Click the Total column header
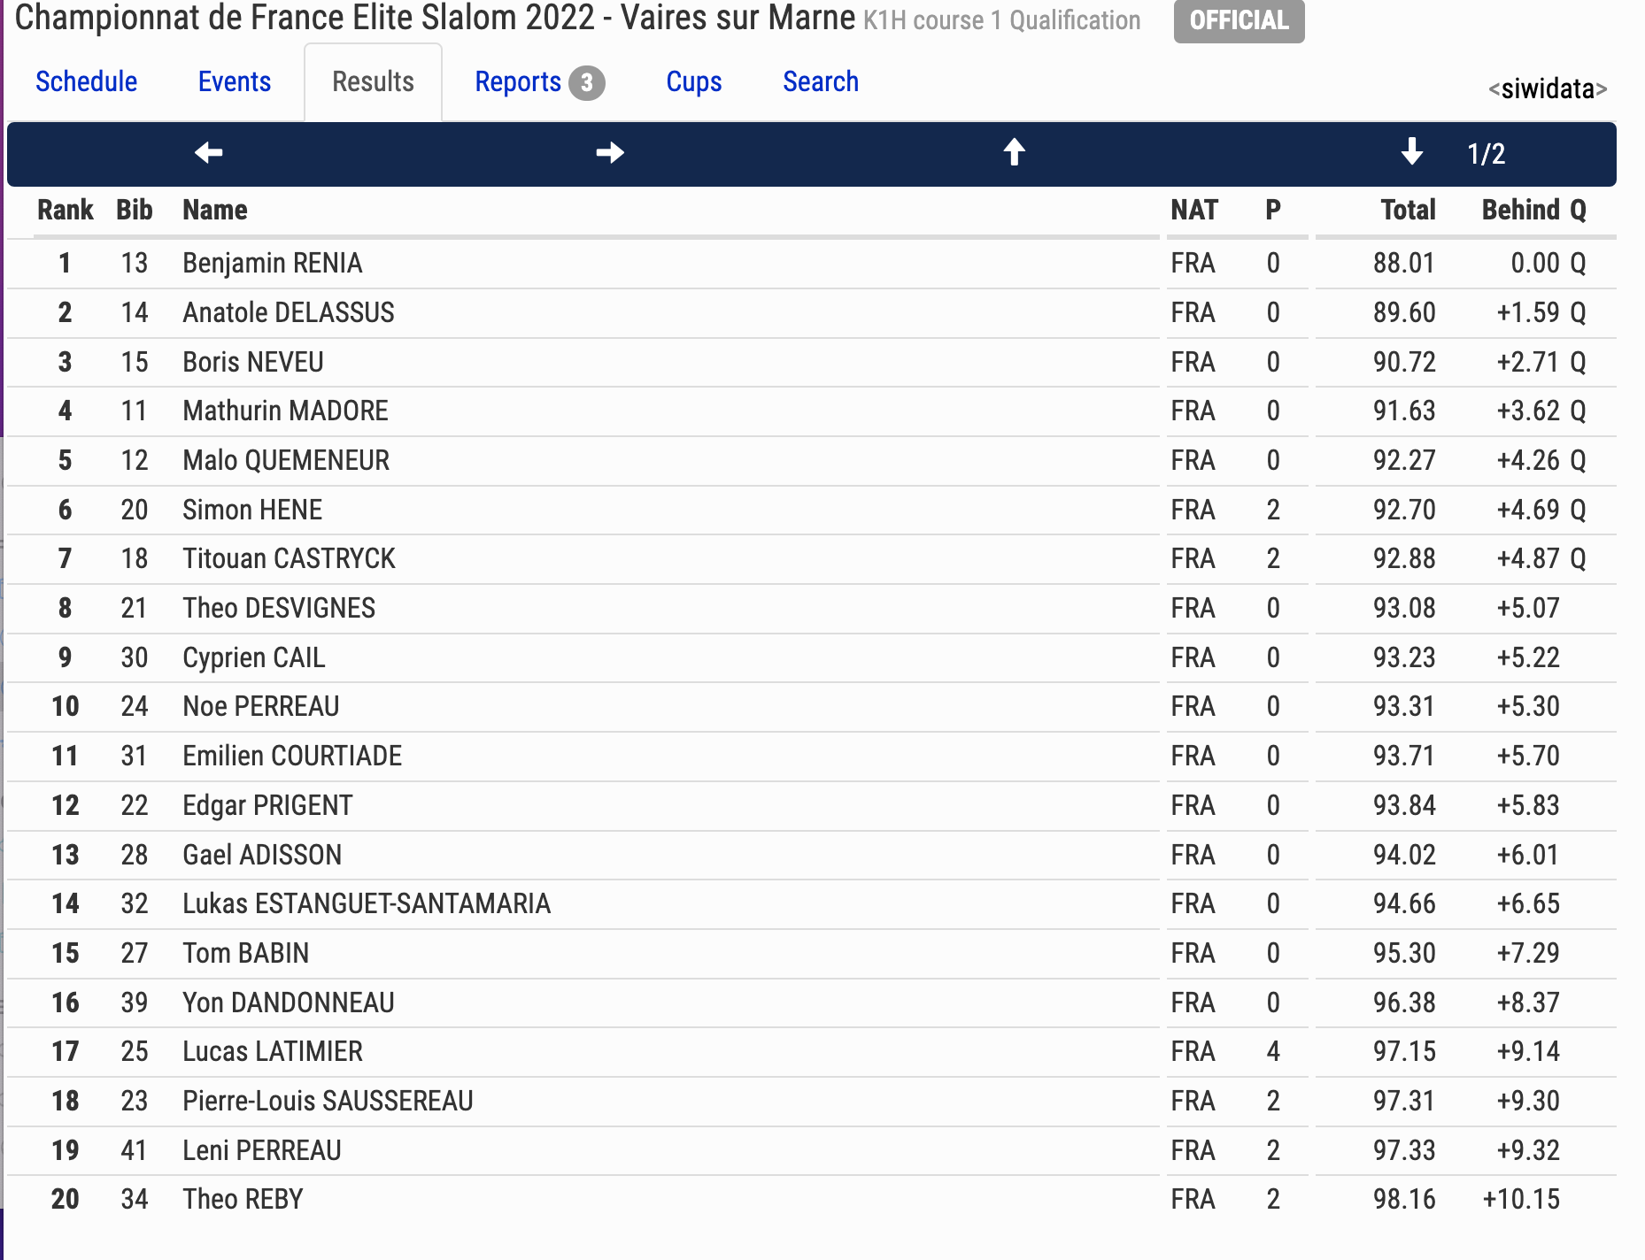Viewport: 1645px width, 1260px height. pyautogui.click(x=1409, y=210)
